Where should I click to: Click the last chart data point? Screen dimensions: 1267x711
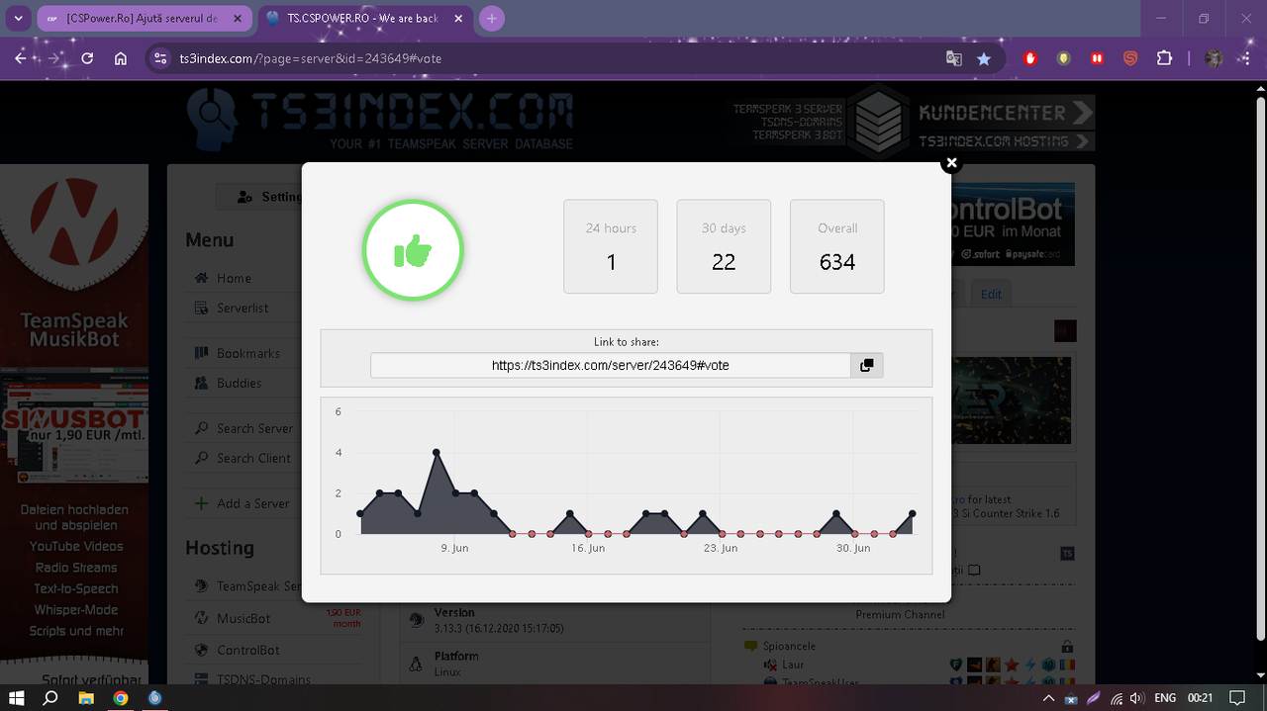coord(912,513)
